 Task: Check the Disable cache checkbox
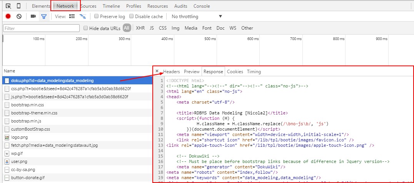[x=132, y=17]
